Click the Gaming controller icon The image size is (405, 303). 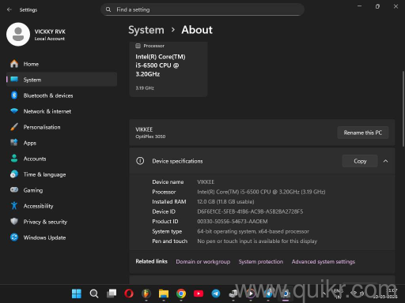[14, 189]
